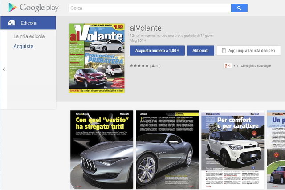Open the partially visible ProvataperVoi preview
Screen dimensions: 285x190
pyautogui.click(x=276, y=150)
